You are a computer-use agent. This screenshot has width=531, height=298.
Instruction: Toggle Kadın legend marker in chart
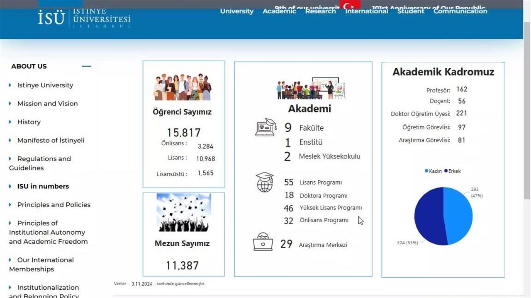426,171
